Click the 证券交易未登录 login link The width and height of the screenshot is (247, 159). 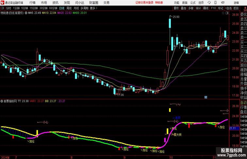point(144,3)
